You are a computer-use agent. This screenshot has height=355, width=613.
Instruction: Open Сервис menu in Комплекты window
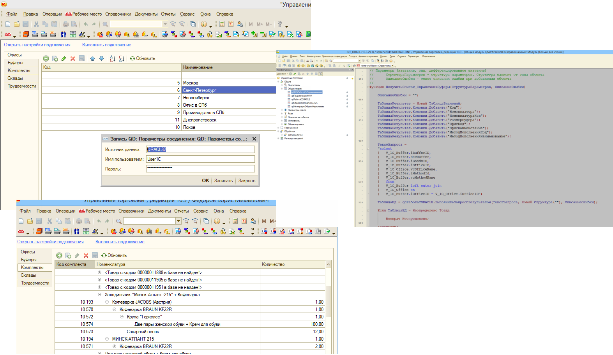click(x=201, y=211)
